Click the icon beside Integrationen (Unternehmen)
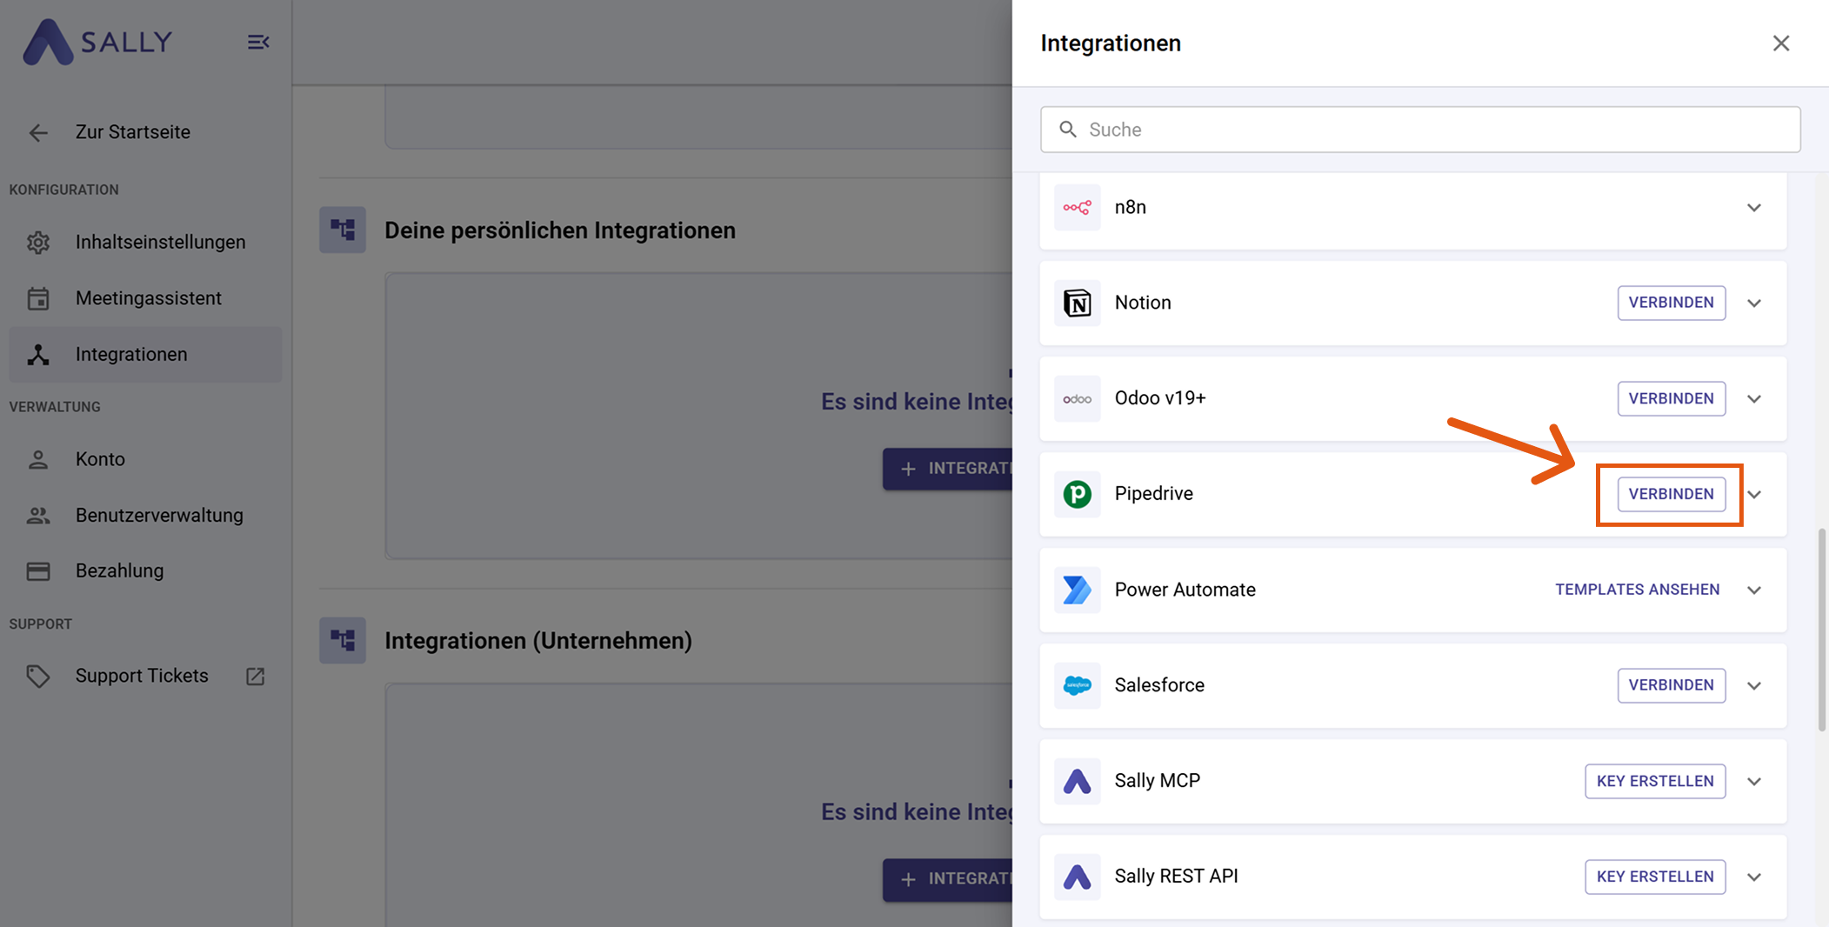The height and width of the screenshot is (927, 1829). [343, 641]
